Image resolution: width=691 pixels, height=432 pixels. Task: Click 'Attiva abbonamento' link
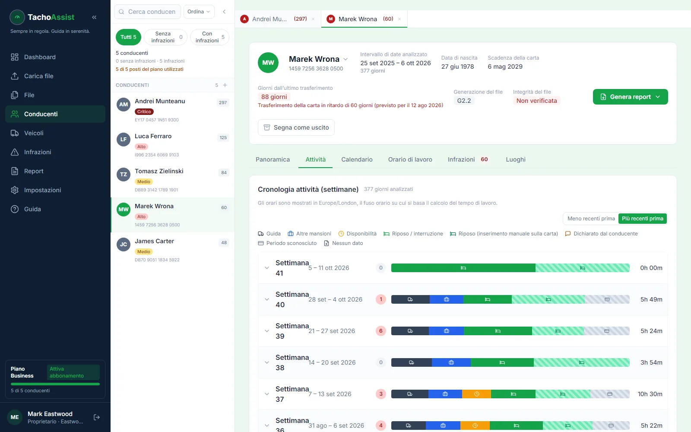(x=73, y=372)
